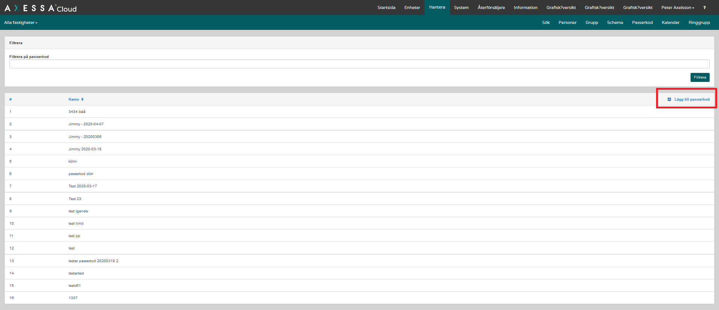Click Lägg till passerkod link
The width and height of the screenshot is (719, 310).
[x=692, y=99]
